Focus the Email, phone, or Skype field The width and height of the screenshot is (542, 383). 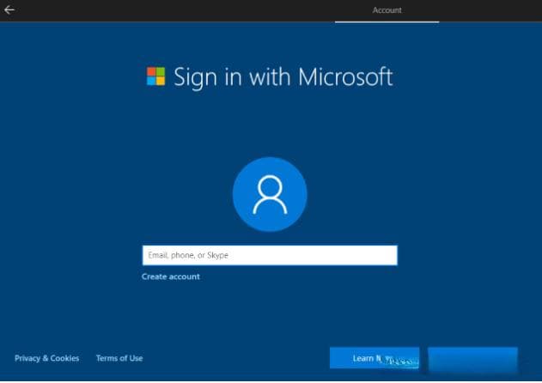tap(270, 255)
